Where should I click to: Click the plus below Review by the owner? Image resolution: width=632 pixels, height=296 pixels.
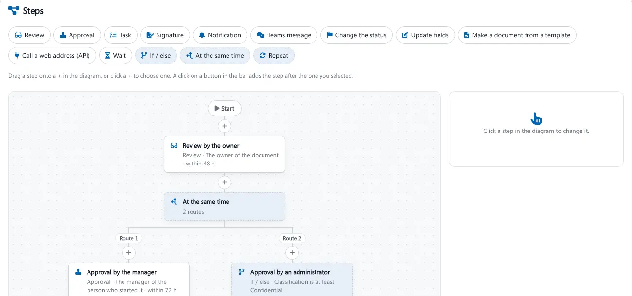[x=225, y=182]
